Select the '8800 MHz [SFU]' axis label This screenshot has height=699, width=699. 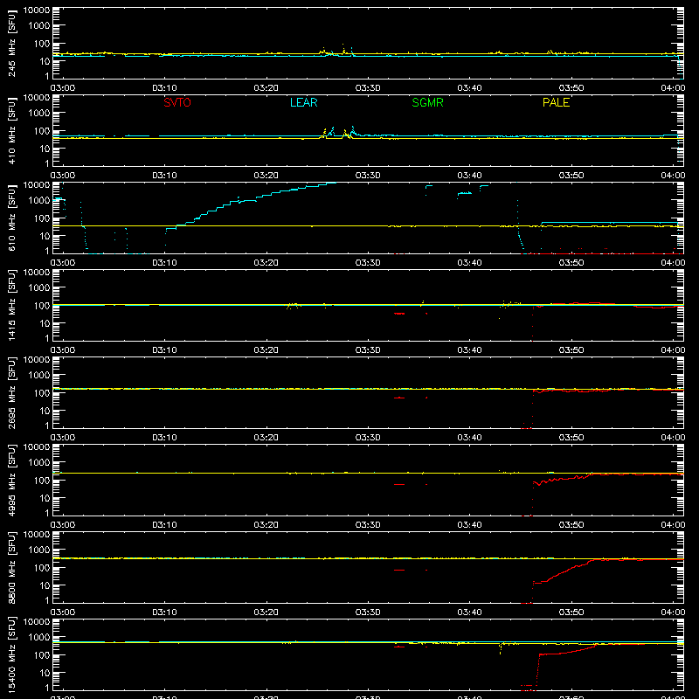(12, 568)
